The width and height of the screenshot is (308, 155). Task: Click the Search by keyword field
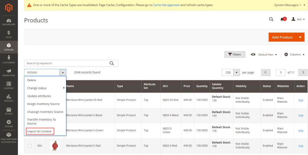[67, 63]
